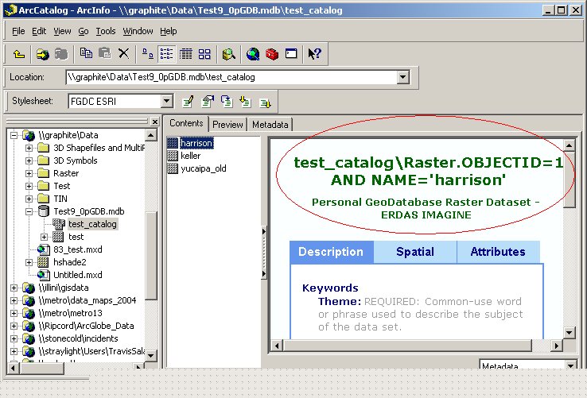Click the yucaipa_old raster icon

coord(173,168)
